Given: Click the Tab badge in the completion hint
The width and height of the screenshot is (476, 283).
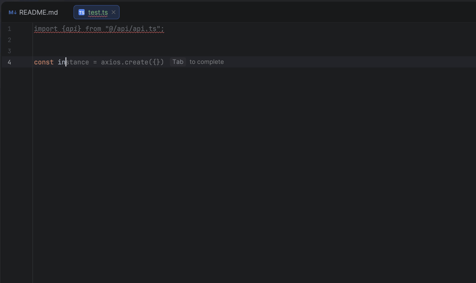Looking at the screenshot, I should click(x=178, y=62).
